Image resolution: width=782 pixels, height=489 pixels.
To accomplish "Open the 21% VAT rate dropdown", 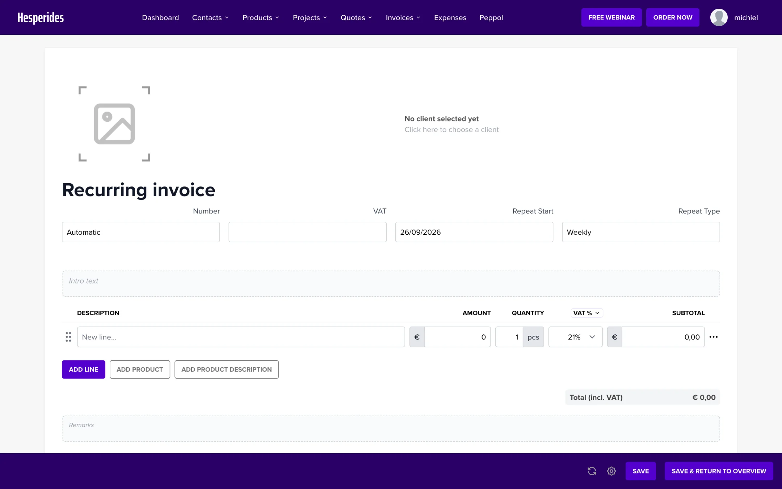I will [575, 337].
